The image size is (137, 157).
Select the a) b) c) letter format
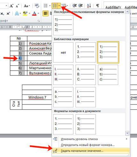pyautogui.click(x=108, y=75)
